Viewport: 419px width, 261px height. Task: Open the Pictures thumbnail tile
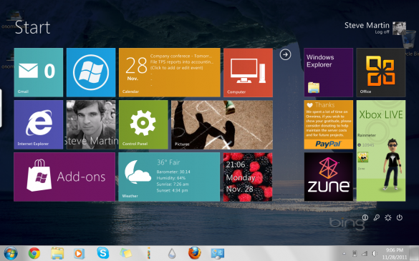(222, 124)
